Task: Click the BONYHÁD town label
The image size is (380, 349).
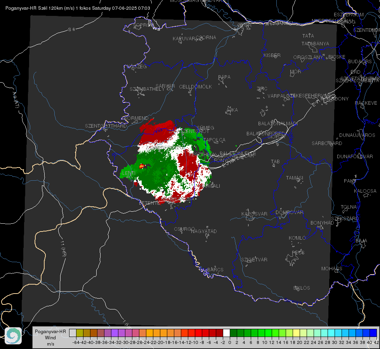Action: [322, 223]
